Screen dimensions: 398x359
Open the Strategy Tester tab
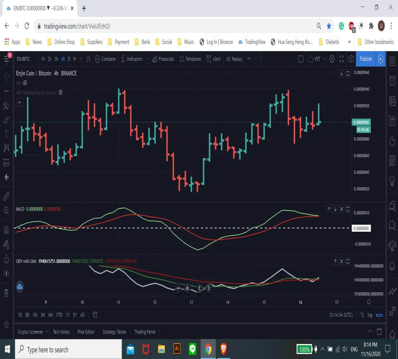114,332
